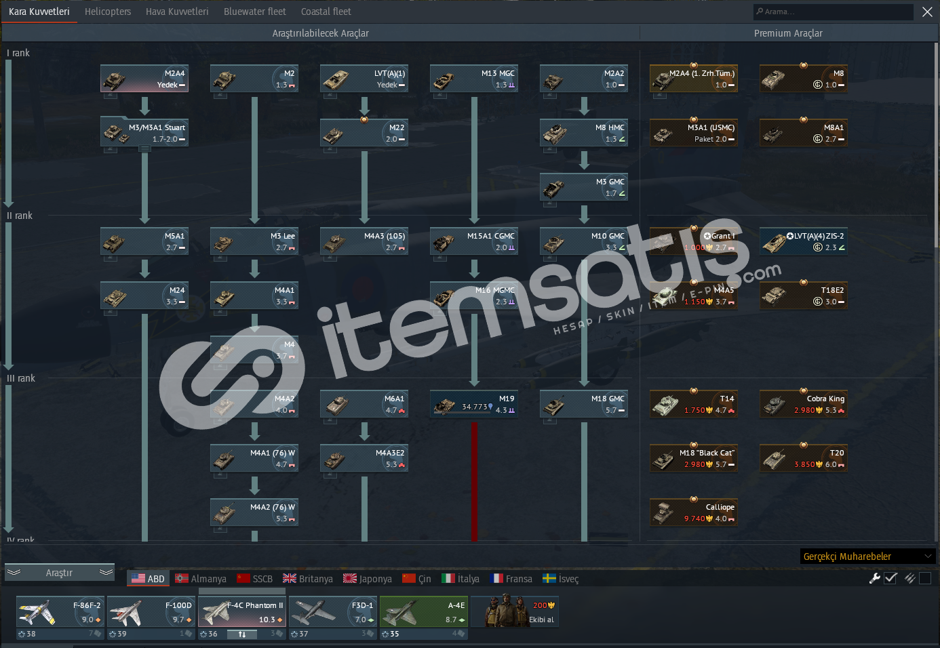Select the premium T14 tank card

(694, 404)
